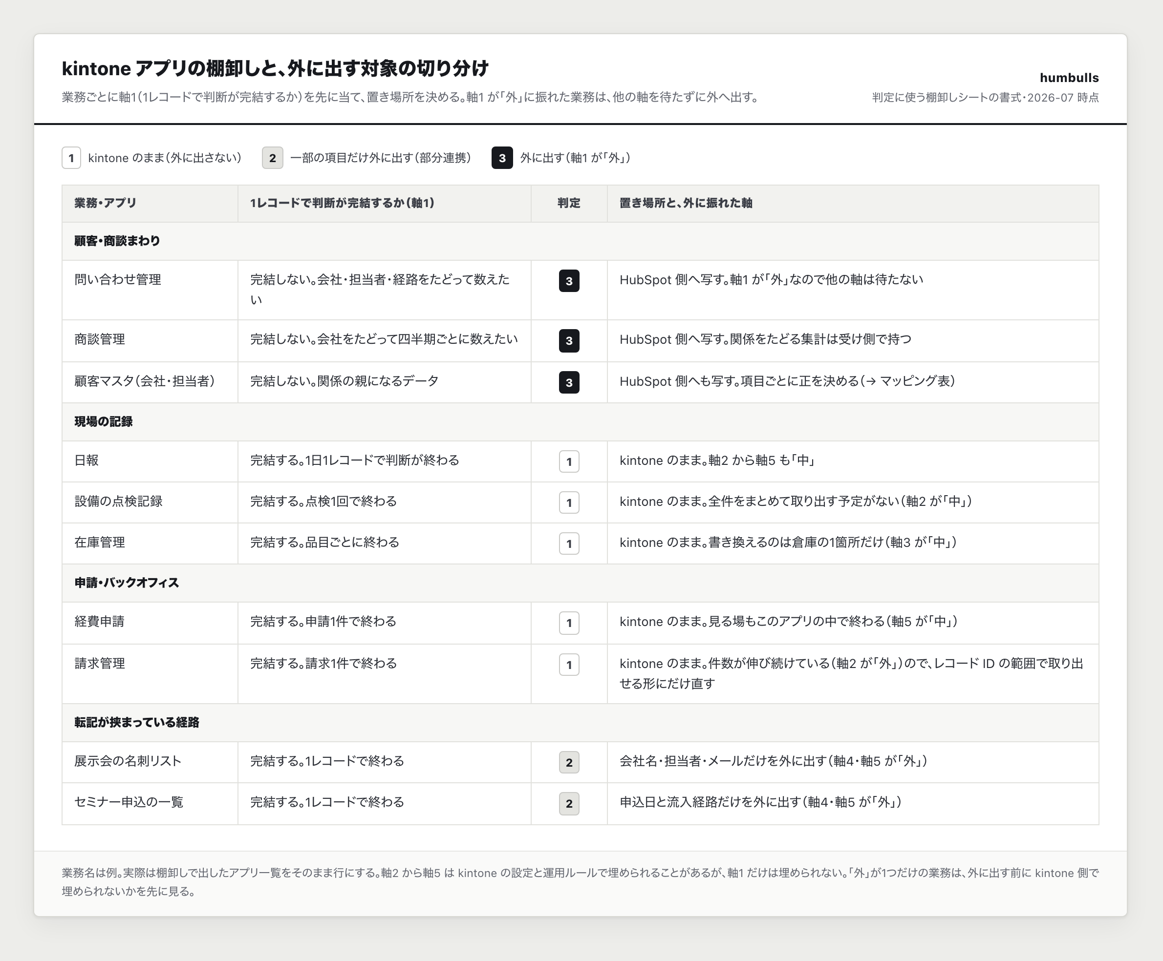This screenshot has width=1163, height=961.
Task: Click the '展示会の名刺リスト' cell
Action: click(150, 762)
